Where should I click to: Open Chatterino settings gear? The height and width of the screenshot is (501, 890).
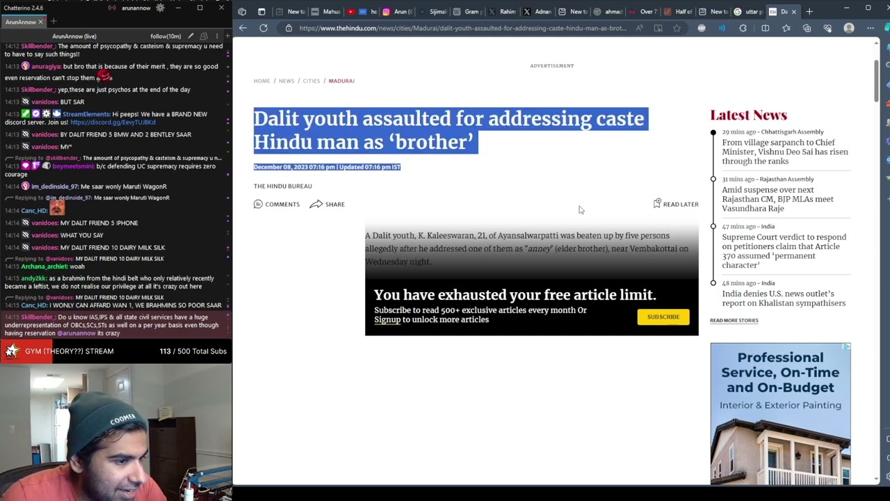[x=161, y=8]
